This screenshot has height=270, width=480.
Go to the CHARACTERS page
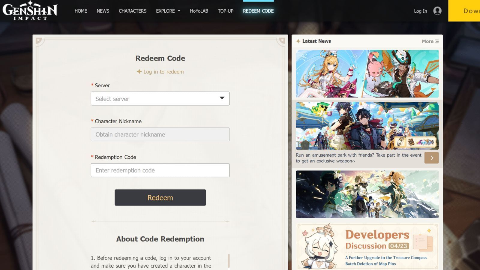tap(132, 11)
